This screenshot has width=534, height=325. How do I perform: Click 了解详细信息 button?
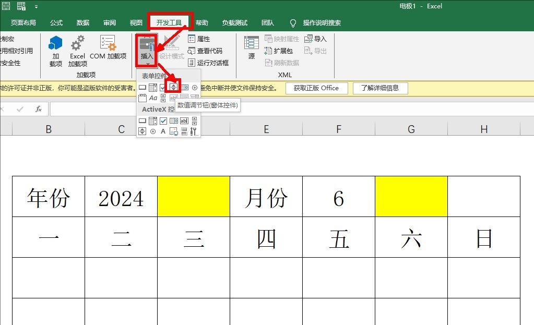click(380, 88)
